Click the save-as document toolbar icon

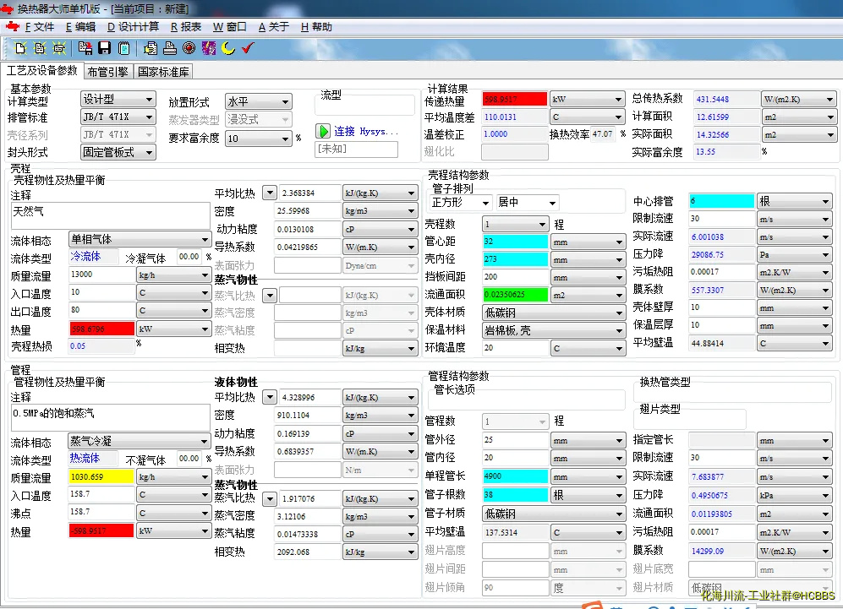click(85, 48)
